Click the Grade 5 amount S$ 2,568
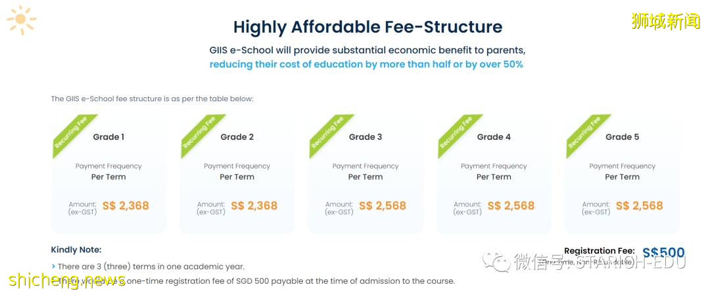This screenshot has width=710, height=293. 639,206
